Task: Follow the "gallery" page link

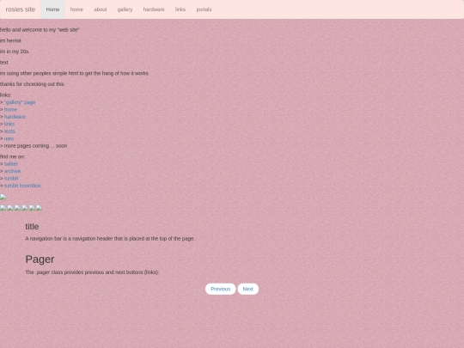Action: (20, 102)
